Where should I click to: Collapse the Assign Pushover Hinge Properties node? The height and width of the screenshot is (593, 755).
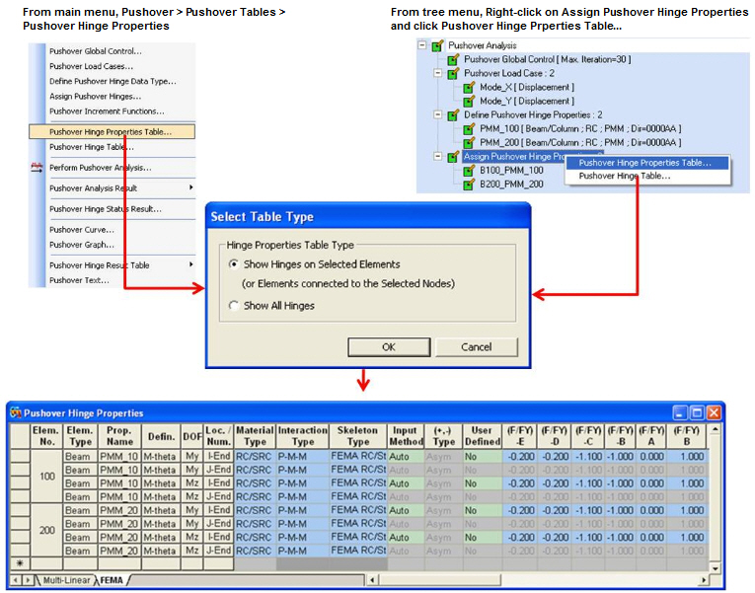(438, 156)
